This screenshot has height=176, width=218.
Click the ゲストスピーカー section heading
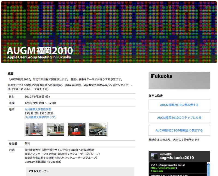coord(39,171)
